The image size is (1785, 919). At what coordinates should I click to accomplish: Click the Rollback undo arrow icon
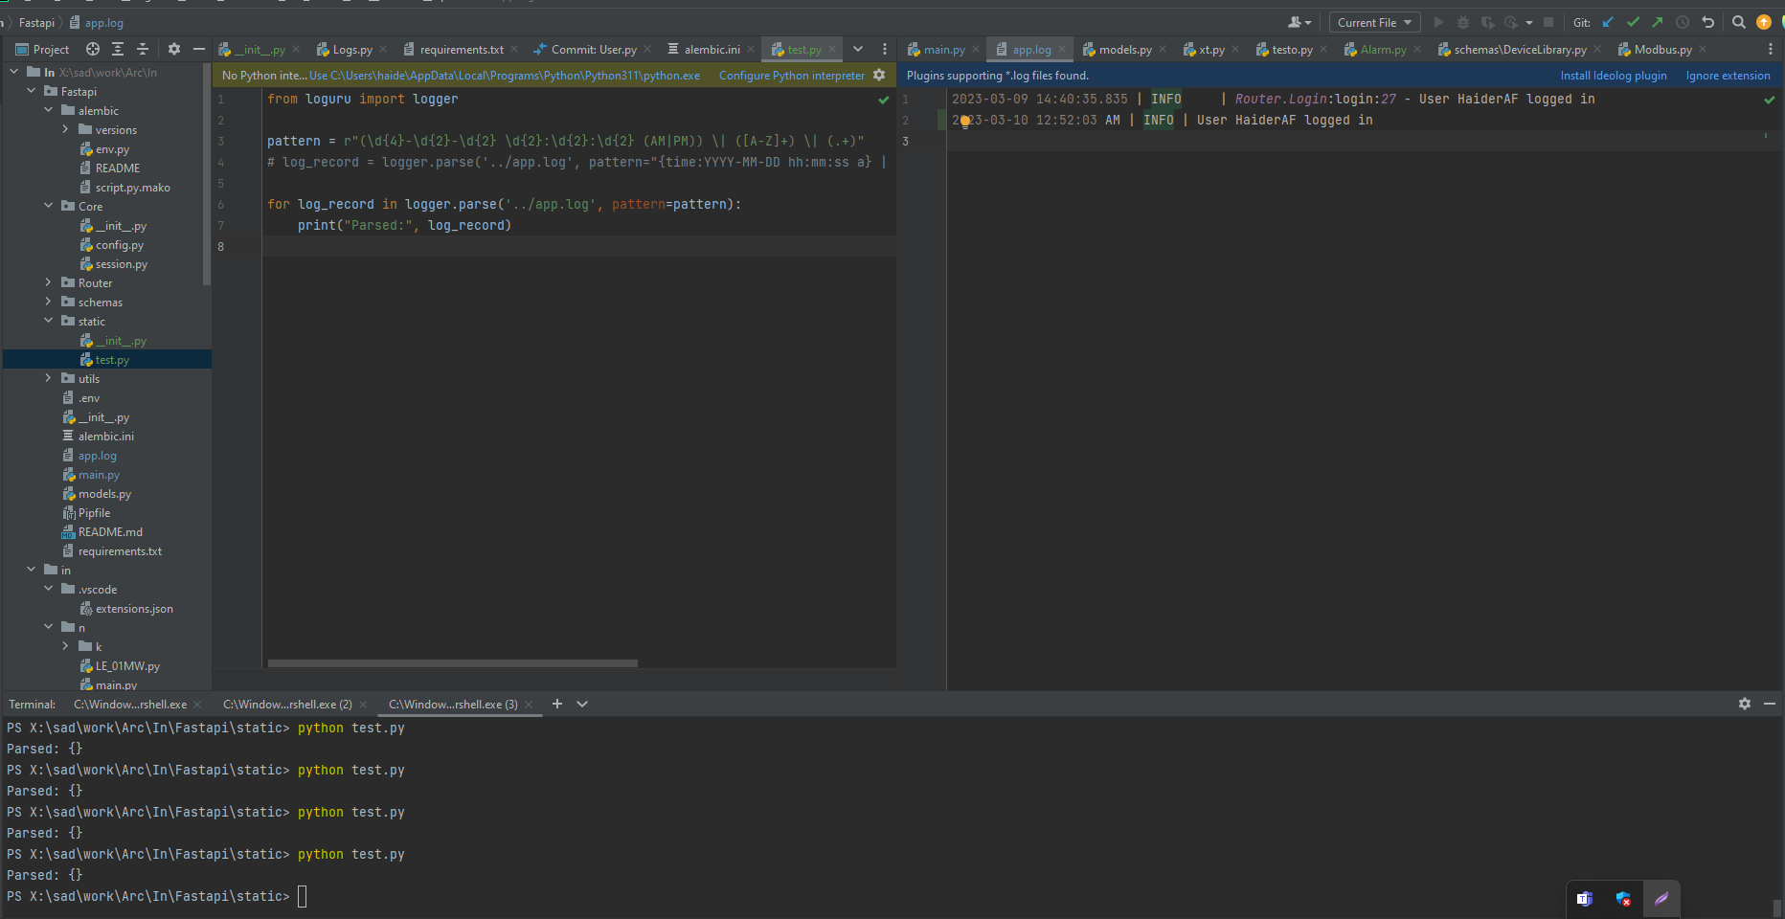1707,22
